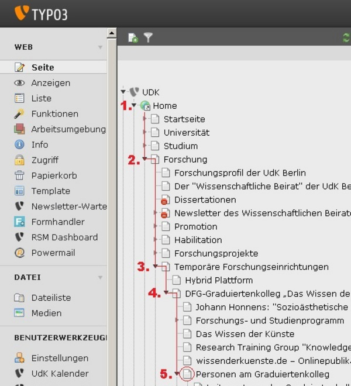The image size is (351, 386).
Task: Select the Forschungsprojekte page
Action: [216, 253]
